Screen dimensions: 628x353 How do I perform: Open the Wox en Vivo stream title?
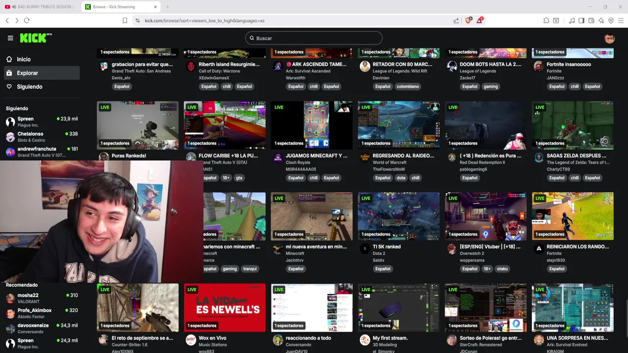coord(212,338)
